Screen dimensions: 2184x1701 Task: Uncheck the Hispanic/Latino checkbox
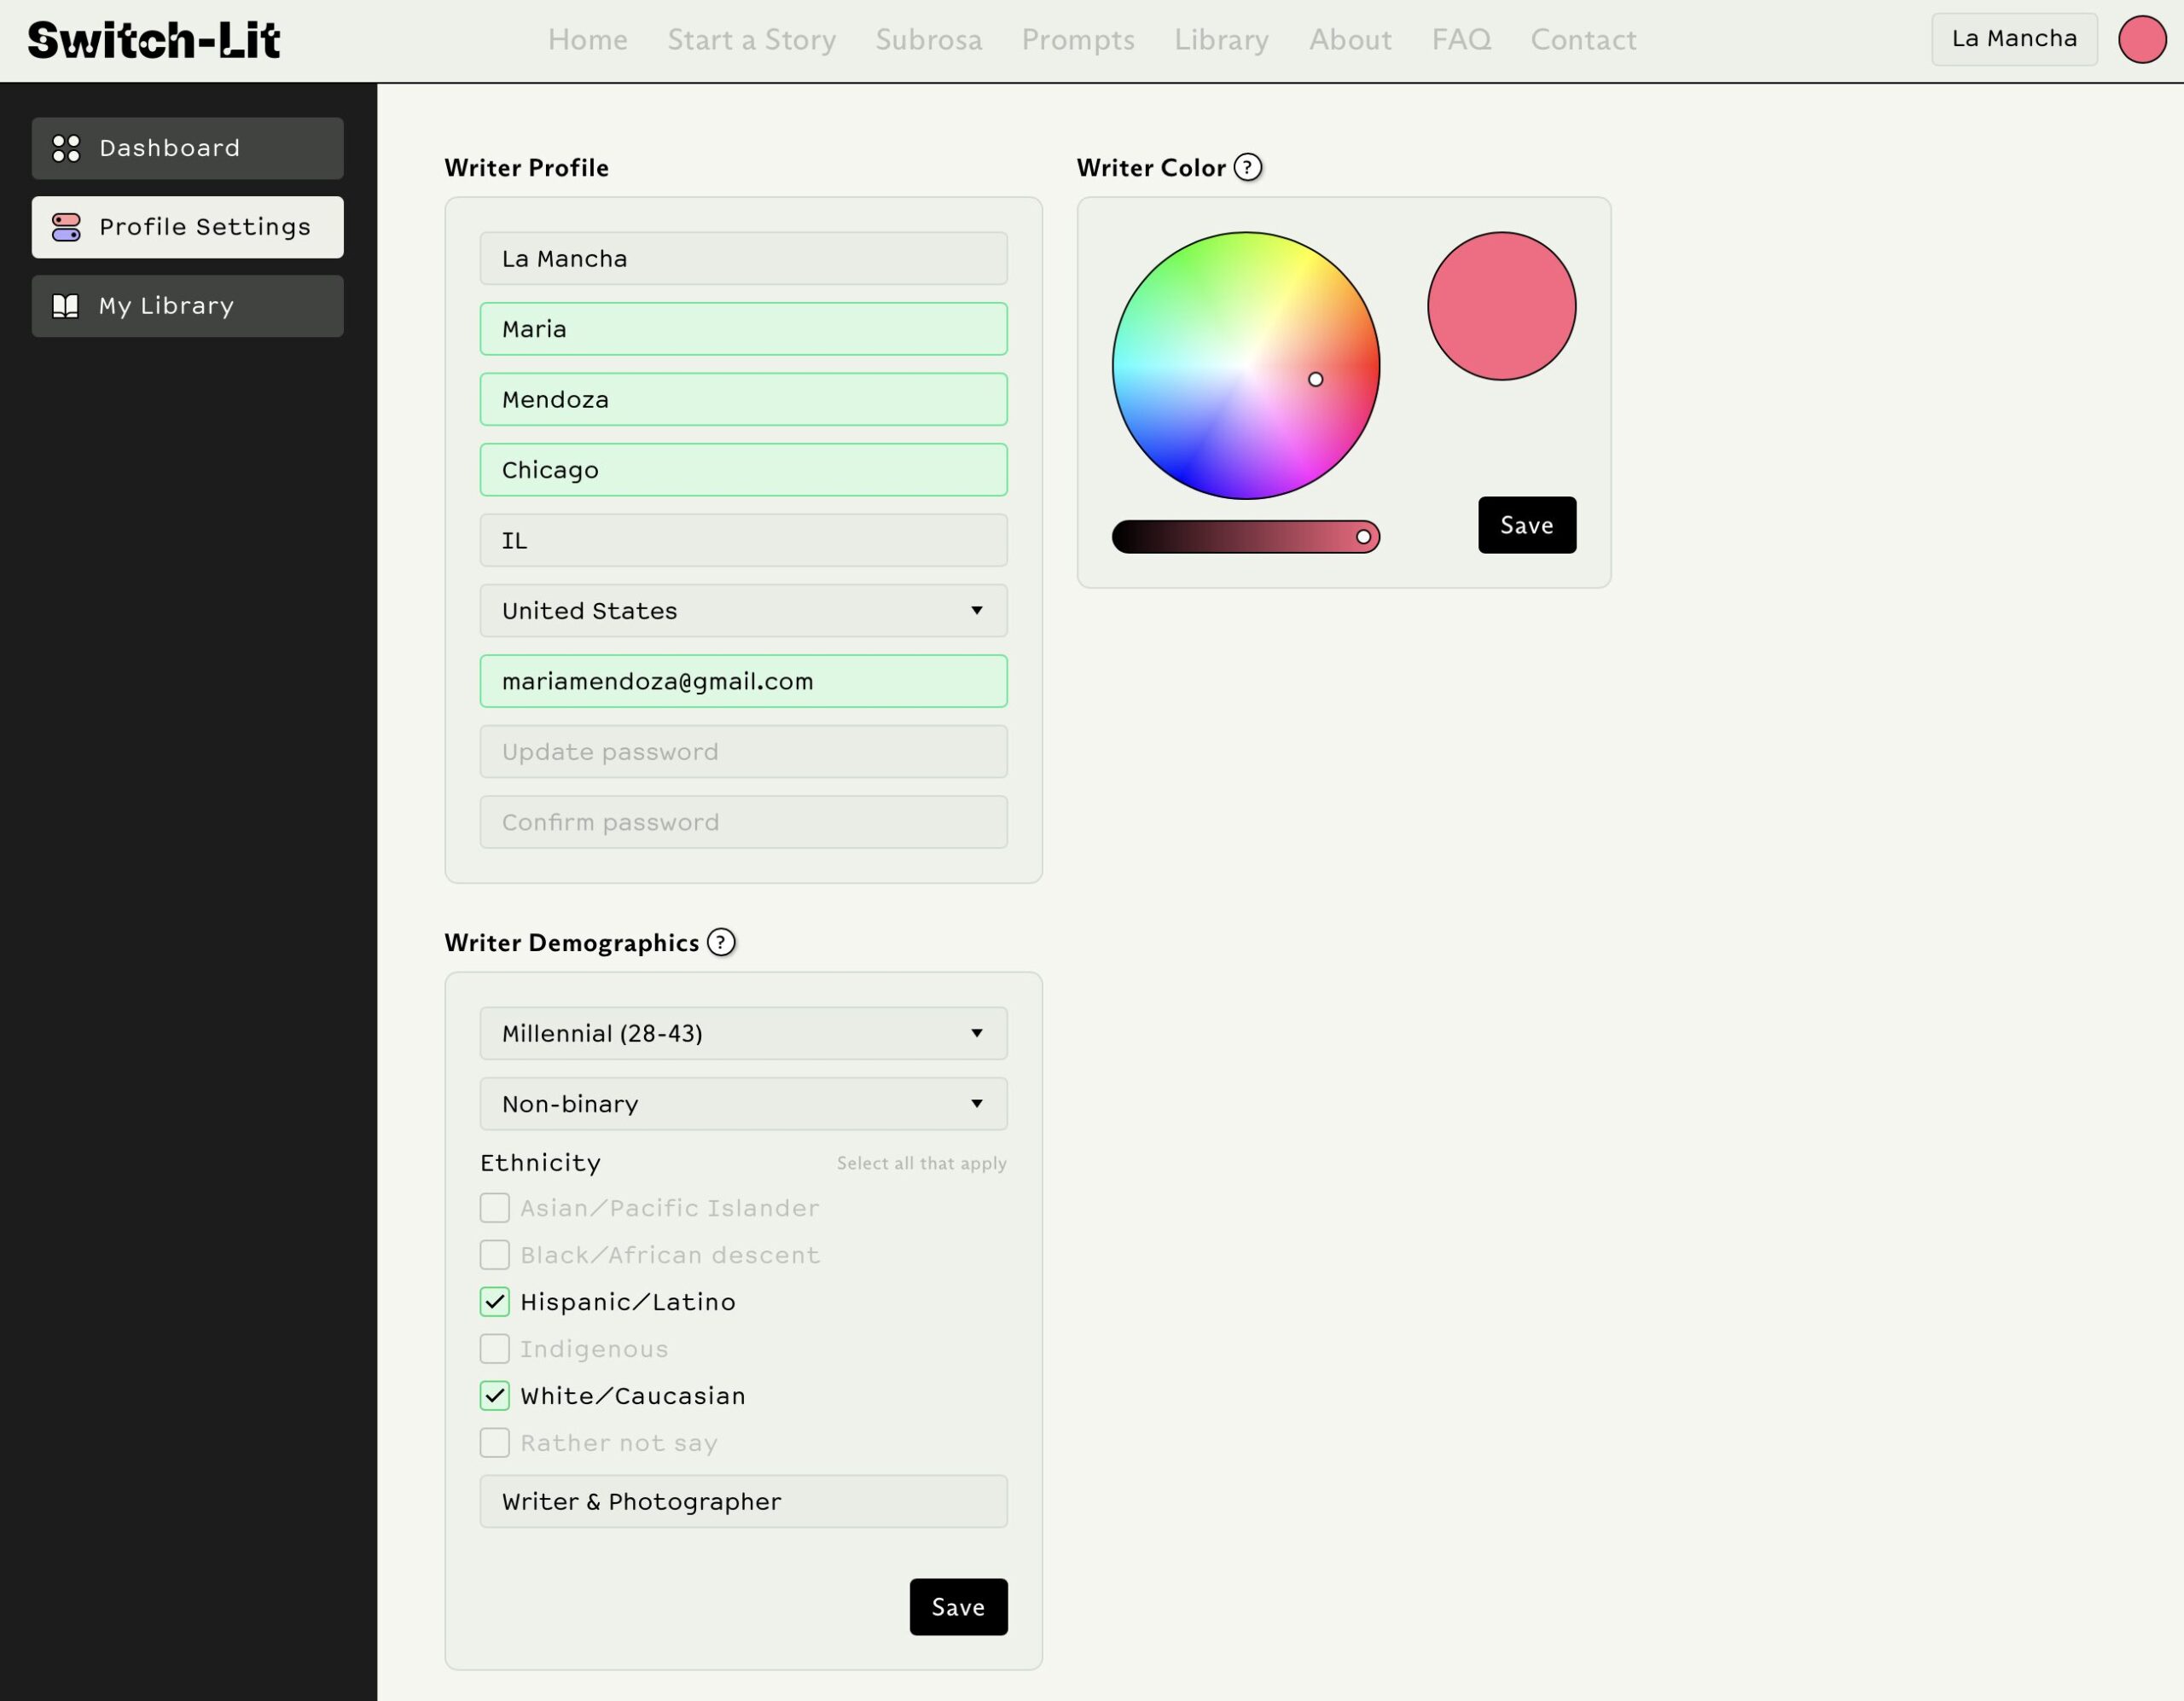tap(495, 1302)
